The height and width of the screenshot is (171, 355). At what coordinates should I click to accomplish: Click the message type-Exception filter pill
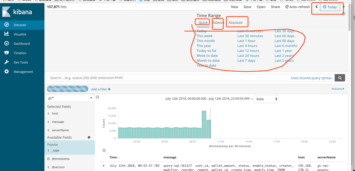(x=67, y=89)
